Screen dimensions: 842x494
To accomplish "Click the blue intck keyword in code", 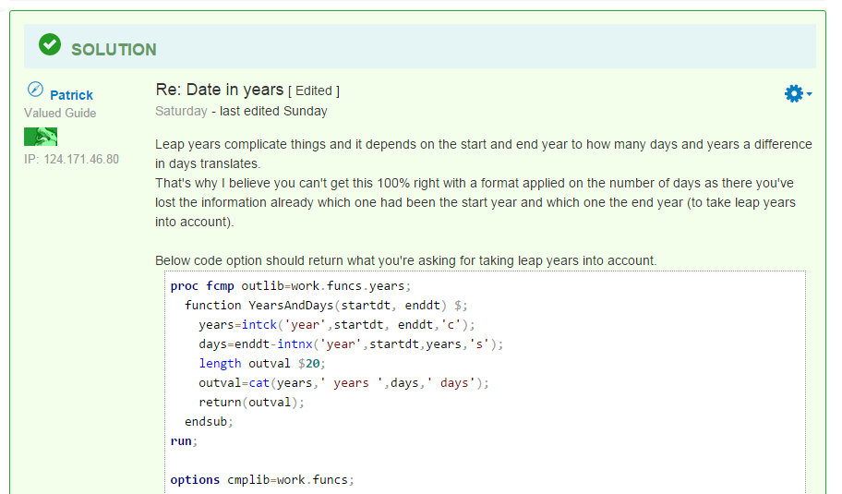I will click(x=259, y=324).
